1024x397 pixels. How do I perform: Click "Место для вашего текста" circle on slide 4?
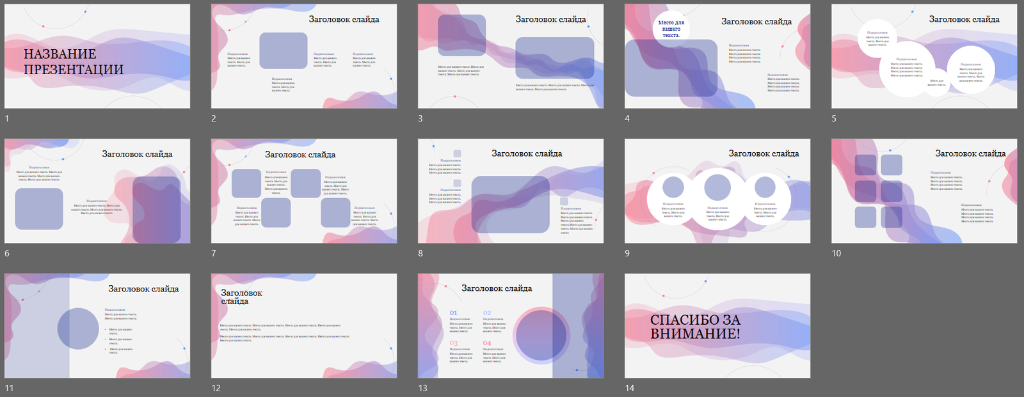[x=671, y=29]
